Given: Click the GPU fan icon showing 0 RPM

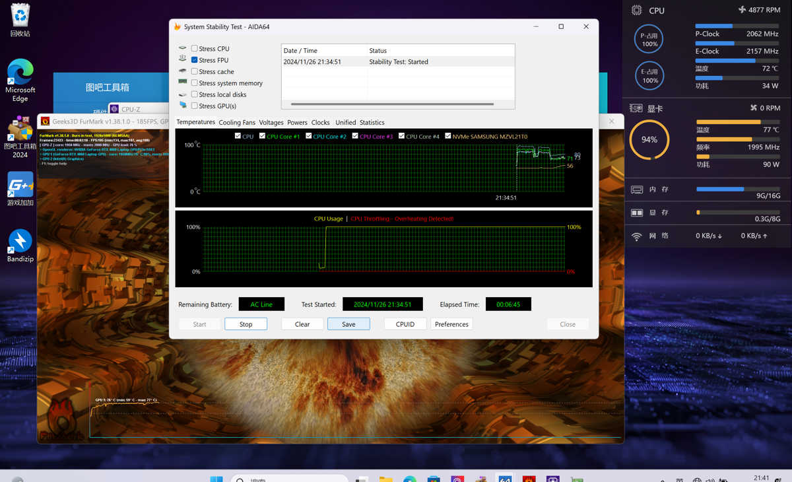Looking at the screenshot, I should pyautogui.click(x=754, y=108).
